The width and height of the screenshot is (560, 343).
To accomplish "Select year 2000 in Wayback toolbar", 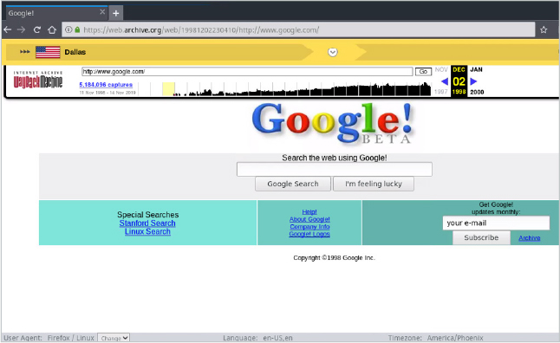I will [477, 92].
